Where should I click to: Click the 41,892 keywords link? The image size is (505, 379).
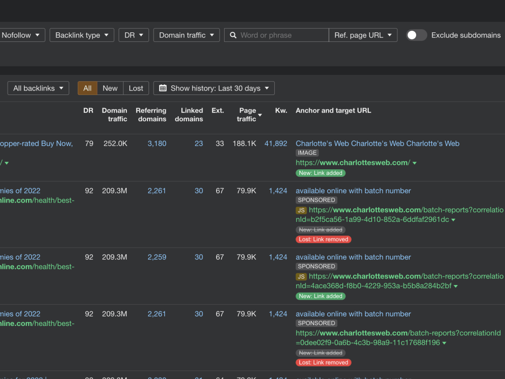[276, 144]
